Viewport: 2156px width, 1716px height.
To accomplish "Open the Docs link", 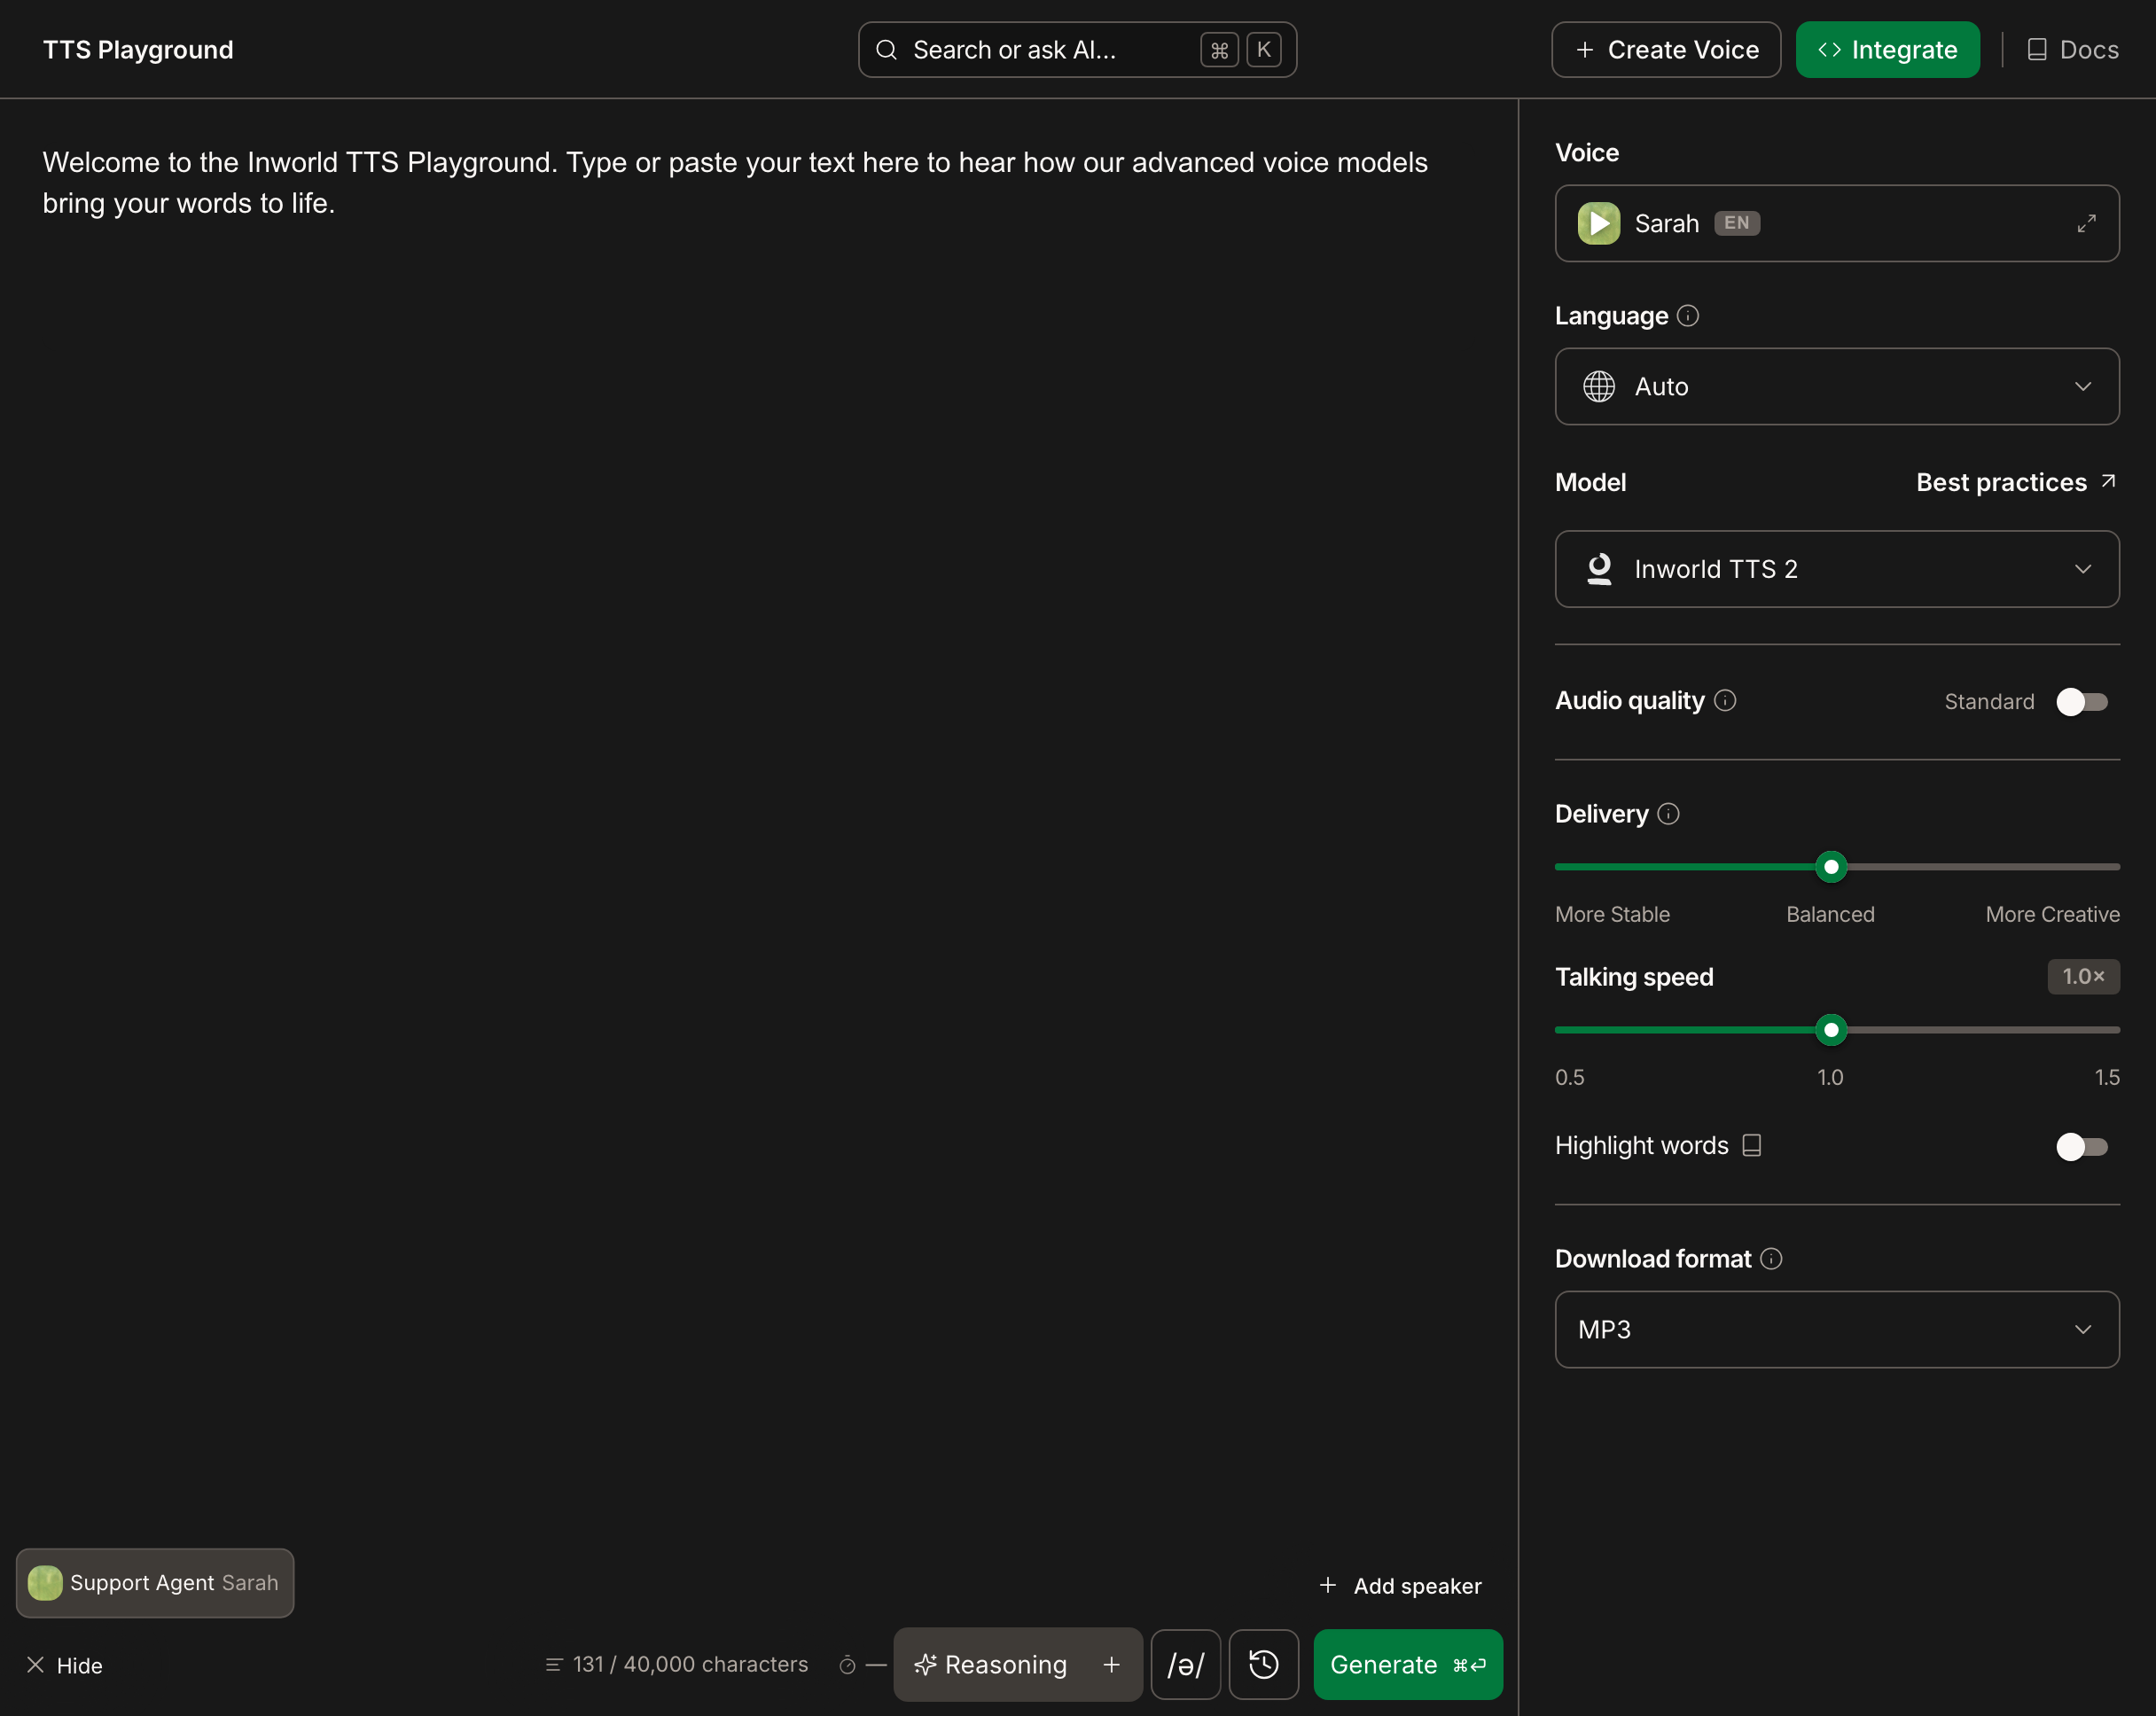I will (x=2072, y=50).
